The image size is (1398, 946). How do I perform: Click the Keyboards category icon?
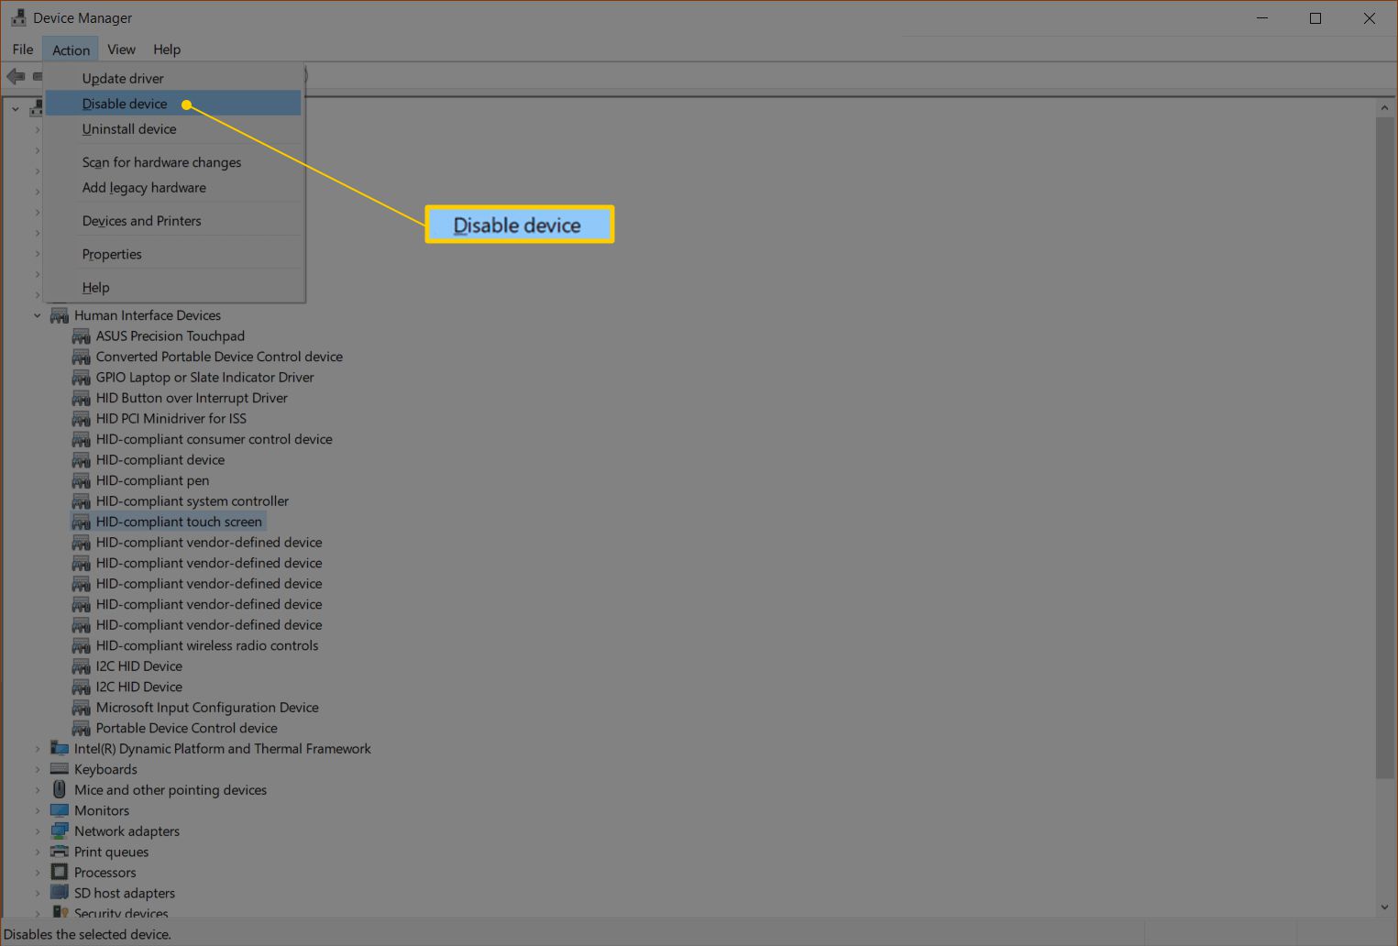pos(60,769)
